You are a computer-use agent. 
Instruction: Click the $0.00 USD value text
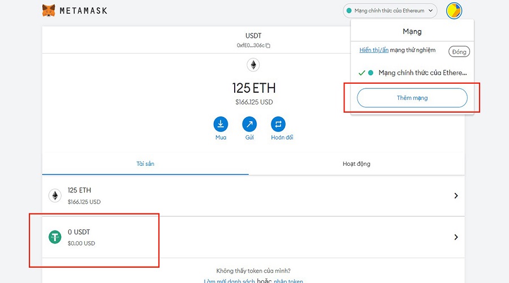tap(81, 243)
